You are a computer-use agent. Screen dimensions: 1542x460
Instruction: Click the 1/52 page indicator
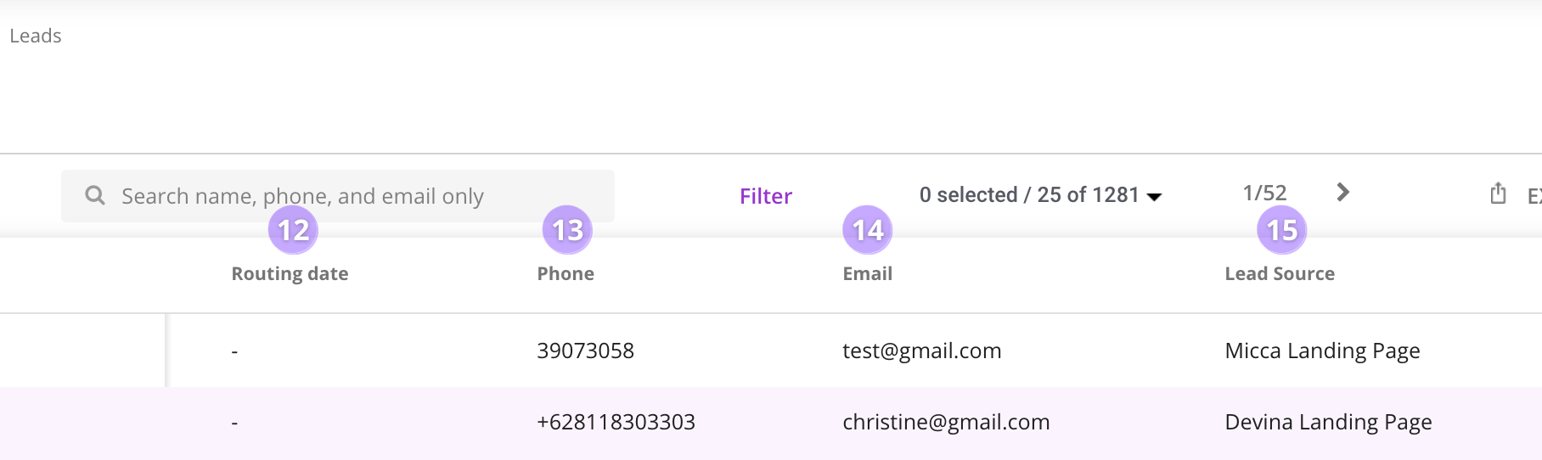[x=1264, y=194]
